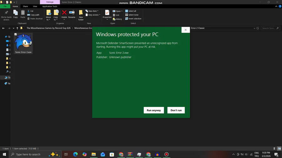This screenshot has height=158, width=282.
Task: Pin to Quick access ribbon icon
Action: [6, 15]
